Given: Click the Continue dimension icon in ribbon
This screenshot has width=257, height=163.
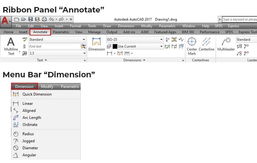Looking at the screenshot, I should click(127, 53).
